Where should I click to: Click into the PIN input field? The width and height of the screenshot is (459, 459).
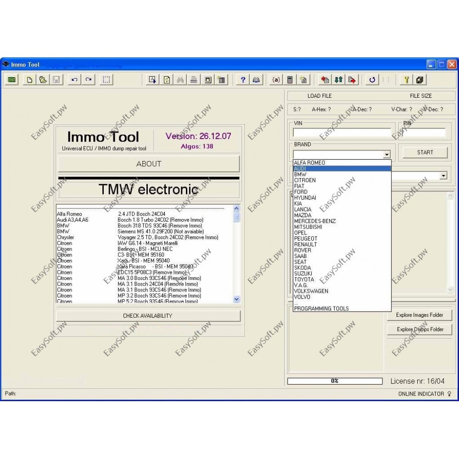coord(424,133)
